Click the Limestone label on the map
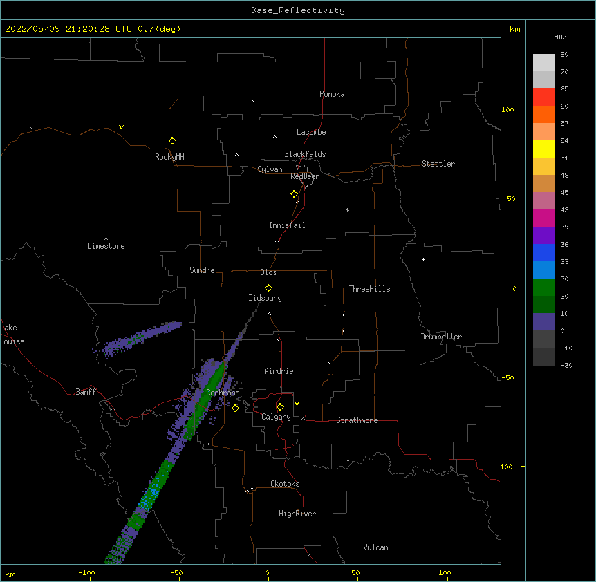This screenshot has height=582, width=596. click(106, 246)
